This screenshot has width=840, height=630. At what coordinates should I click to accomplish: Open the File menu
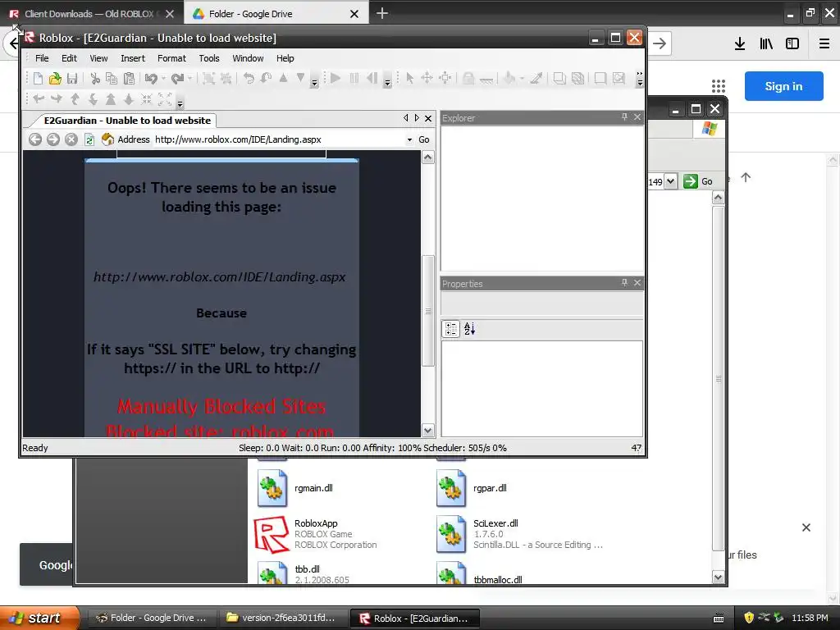(x=42, y=58)
